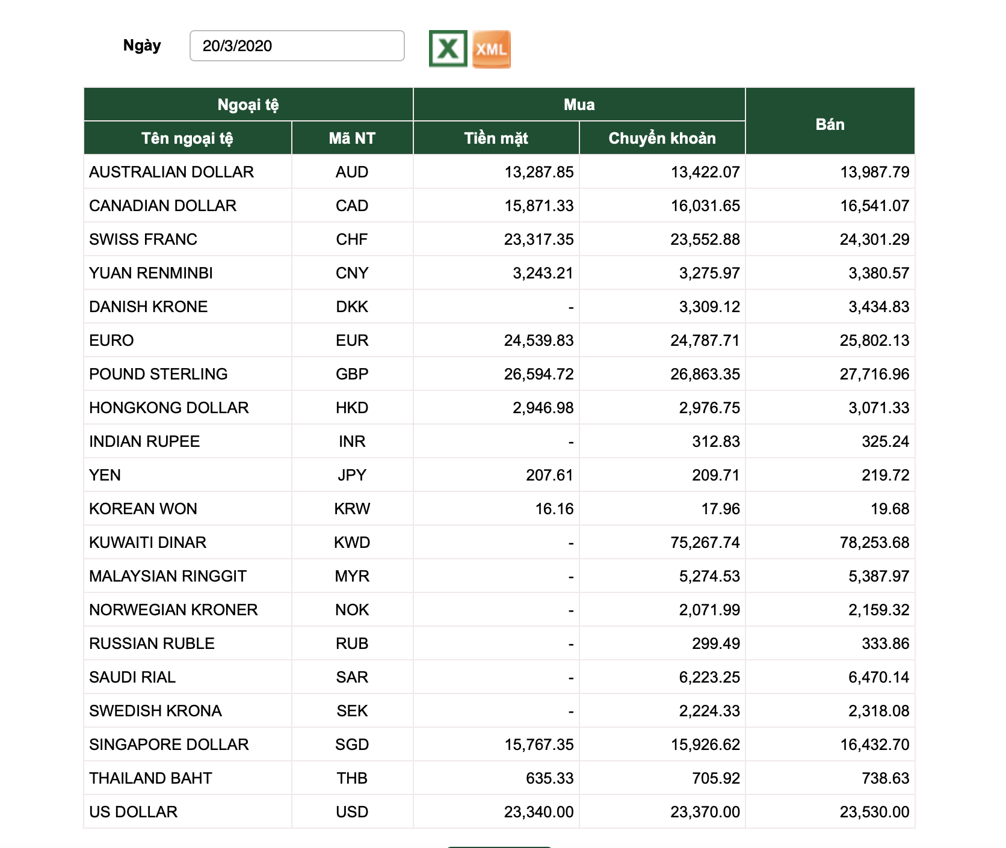
Task: Select SWISS FRANC cash rate 23,317.35
Action: 538,239
